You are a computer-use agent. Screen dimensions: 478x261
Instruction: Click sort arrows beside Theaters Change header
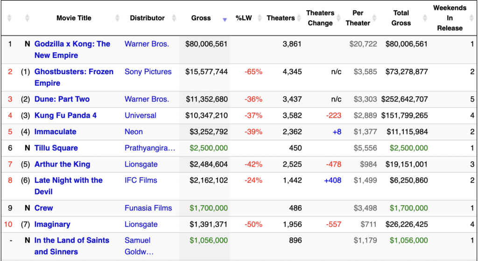click(338, 18)
